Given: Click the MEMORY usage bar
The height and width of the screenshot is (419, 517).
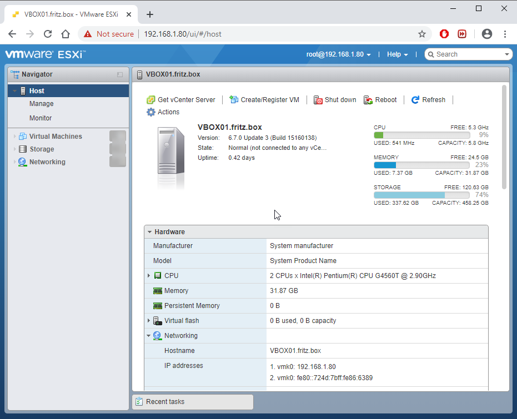Looking at the screenshot, I should click(x=421, y=165).
